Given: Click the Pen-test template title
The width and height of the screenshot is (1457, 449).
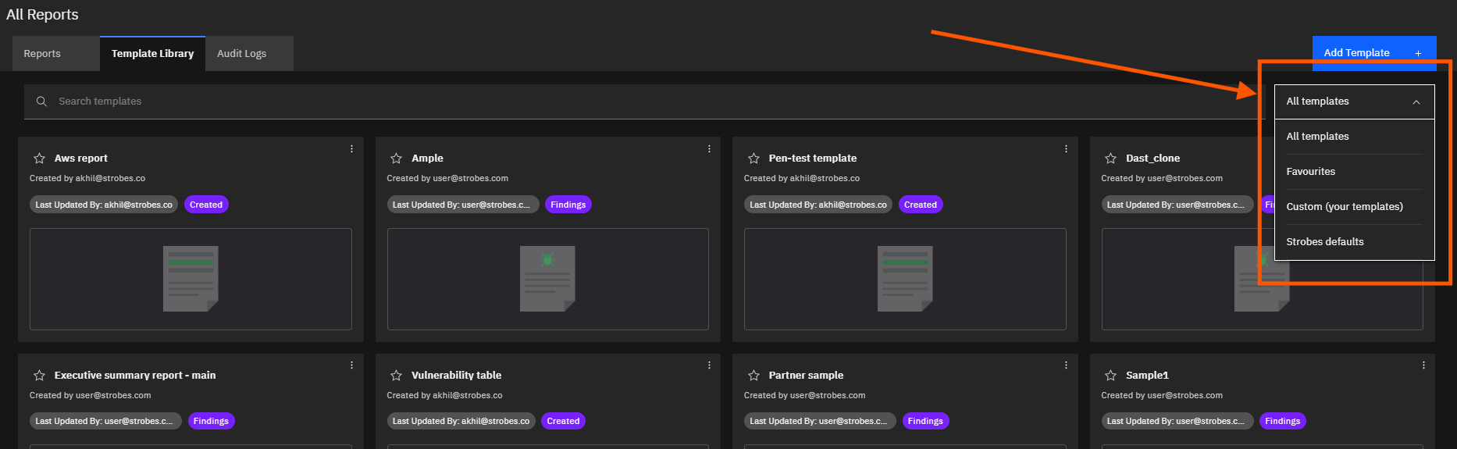Looking at the screenshot, I should click(x=813, y=159).
